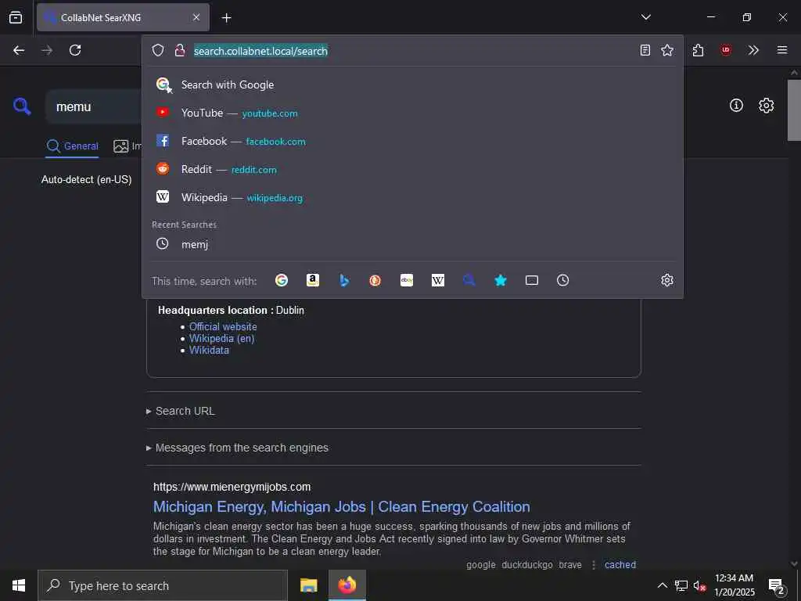
Task: Open the SearXNG about info icon
Action: [x=736, y=106]
